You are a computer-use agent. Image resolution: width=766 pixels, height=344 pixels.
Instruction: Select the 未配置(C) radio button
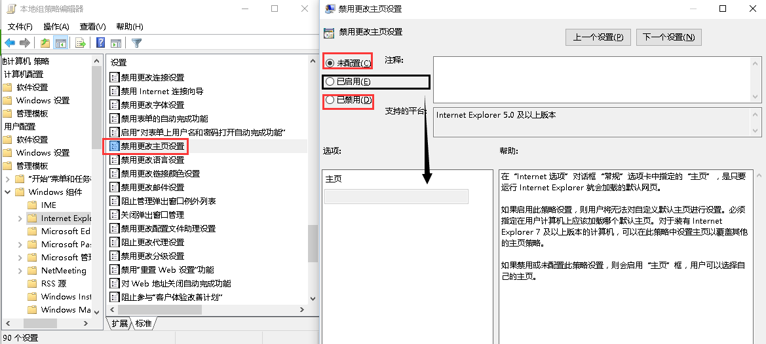tap(330, 63)
